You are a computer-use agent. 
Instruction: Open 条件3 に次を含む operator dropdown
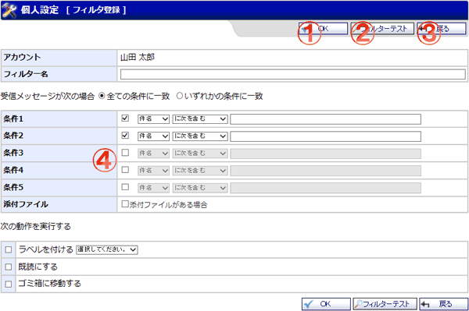(200, 154)
